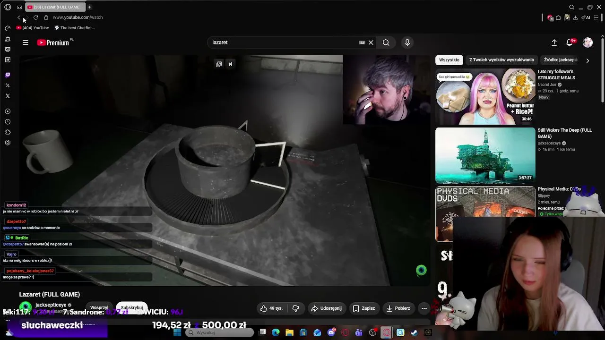605x340 pixels.
Task: Open the Still Wakes The Deep thumbnail
Action: [485, 155]
